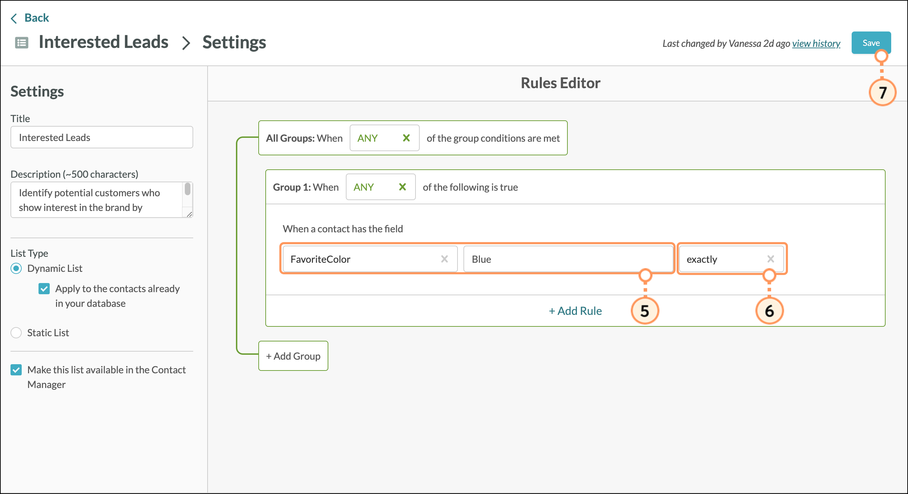The width and height of the screenshot is (908, 494).
Task: Open the 'exactly' match type dropdown
Action: pos(719,259)
